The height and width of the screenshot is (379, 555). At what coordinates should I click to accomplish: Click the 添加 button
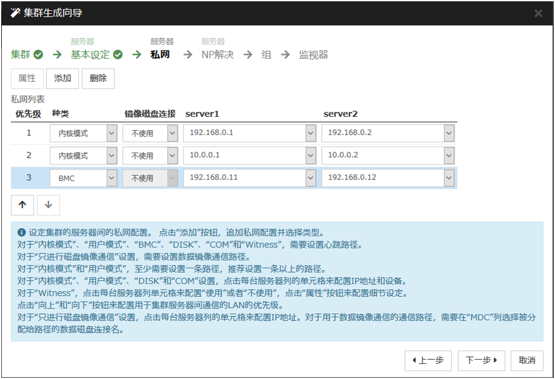pyautogui.click(x=62, y=78)
